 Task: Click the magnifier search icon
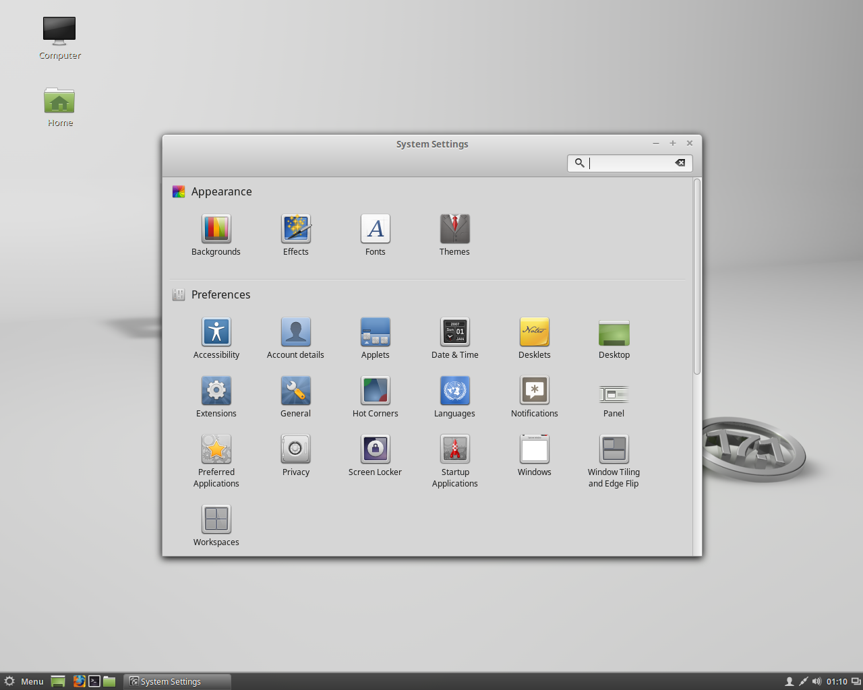579,163
